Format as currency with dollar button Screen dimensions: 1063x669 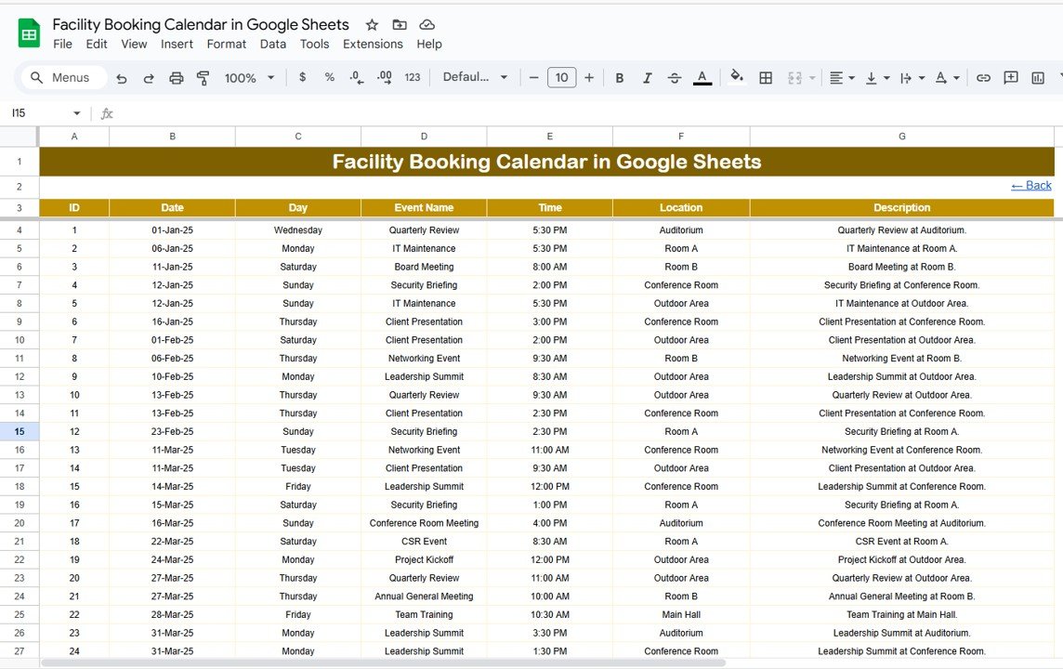coord(302,78)
